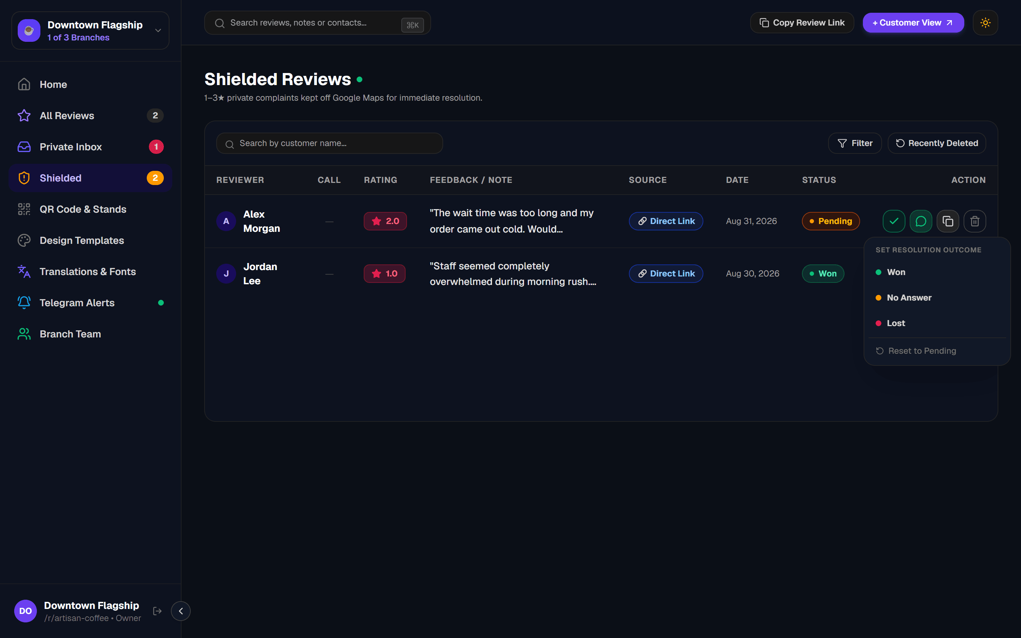
Task: Click the Shielded shield icon
Action: click(x=24, y=178)
